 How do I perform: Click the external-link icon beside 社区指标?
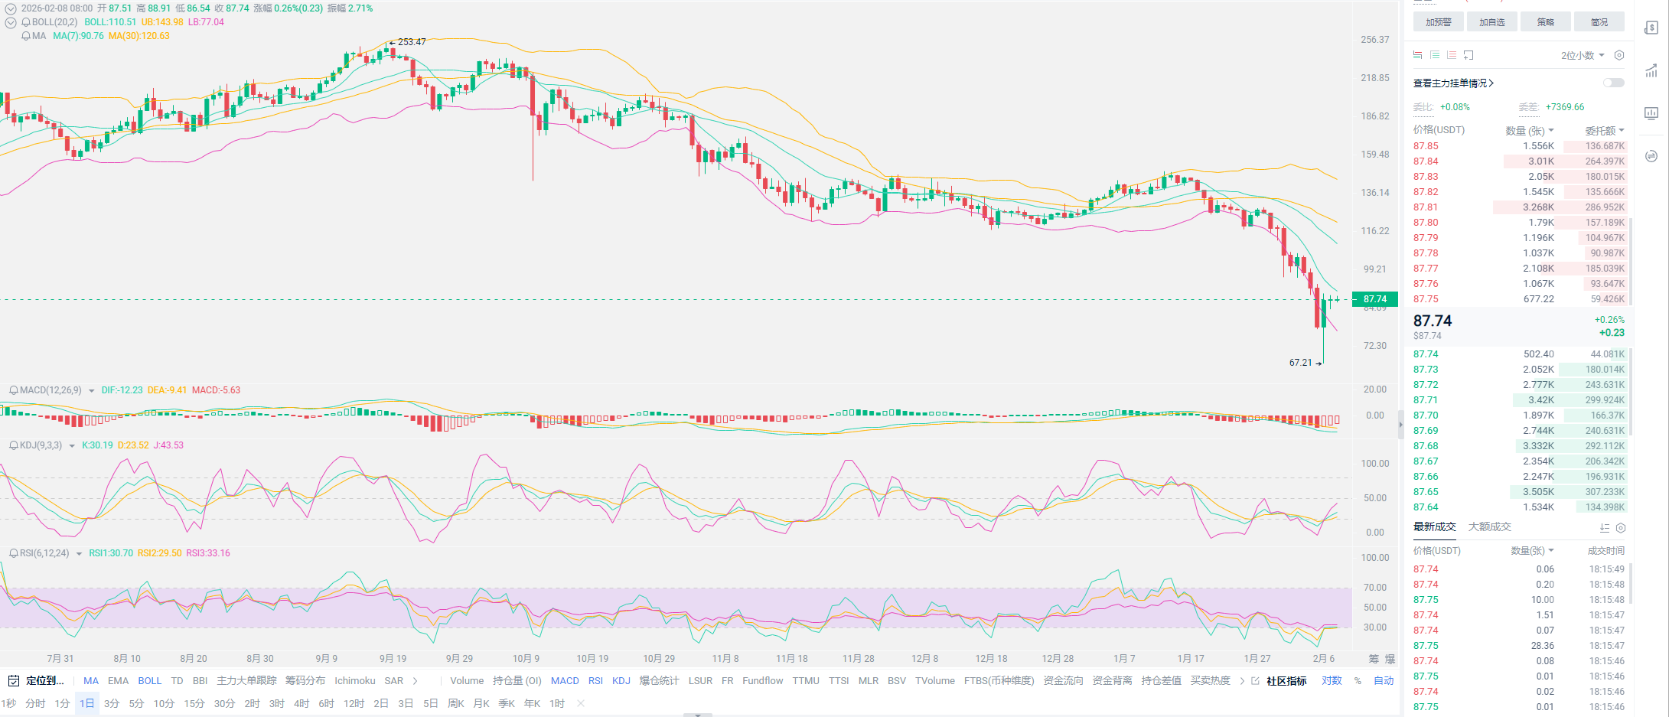coord(1255,681)
